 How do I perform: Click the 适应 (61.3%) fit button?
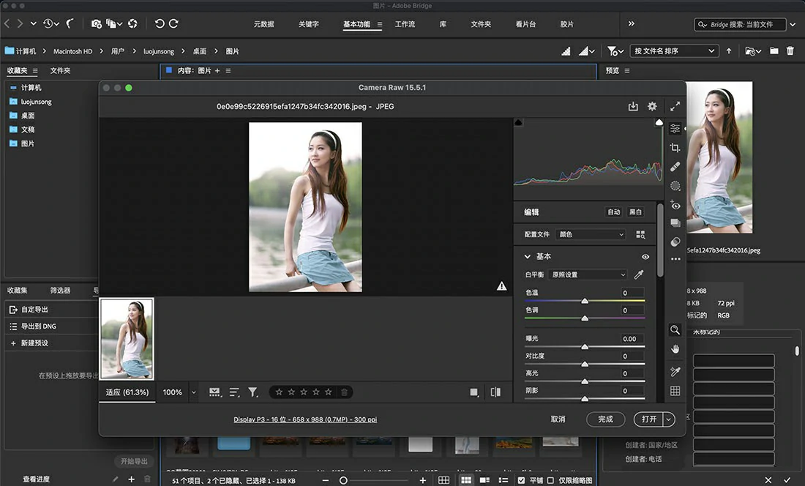tap(127, 392)
